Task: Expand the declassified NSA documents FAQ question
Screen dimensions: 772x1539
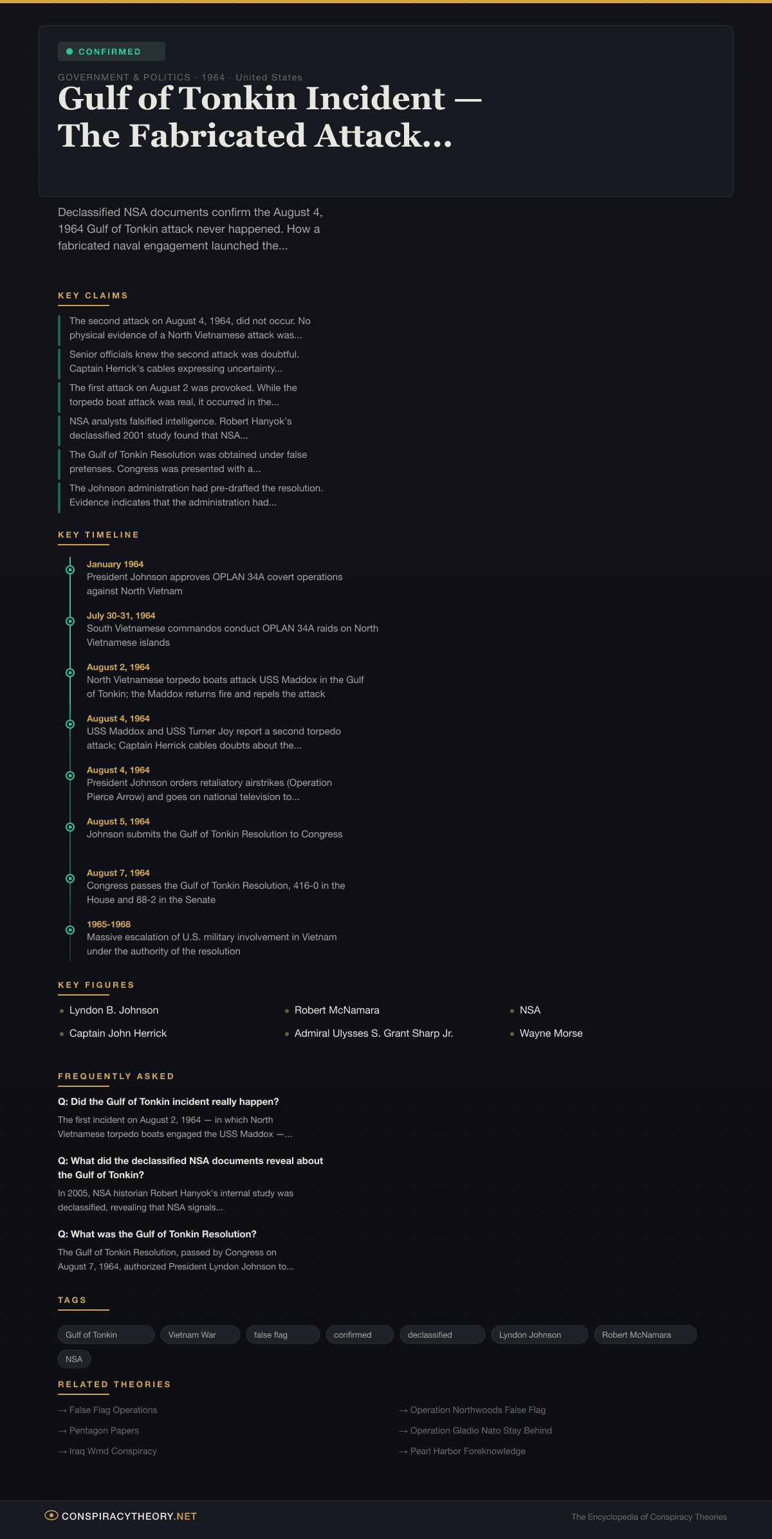Action: point(190,1167)
